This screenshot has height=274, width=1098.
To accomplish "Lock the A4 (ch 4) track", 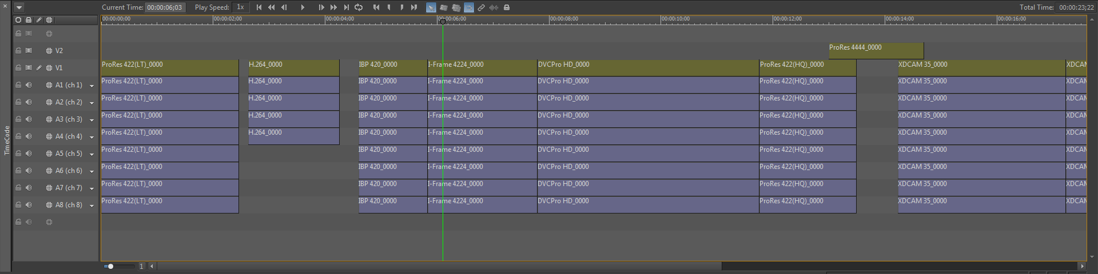I will pos(18,136).
